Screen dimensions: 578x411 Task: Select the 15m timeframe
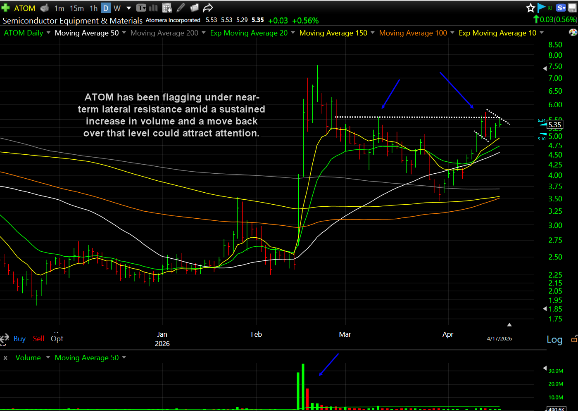coord(76,8)
